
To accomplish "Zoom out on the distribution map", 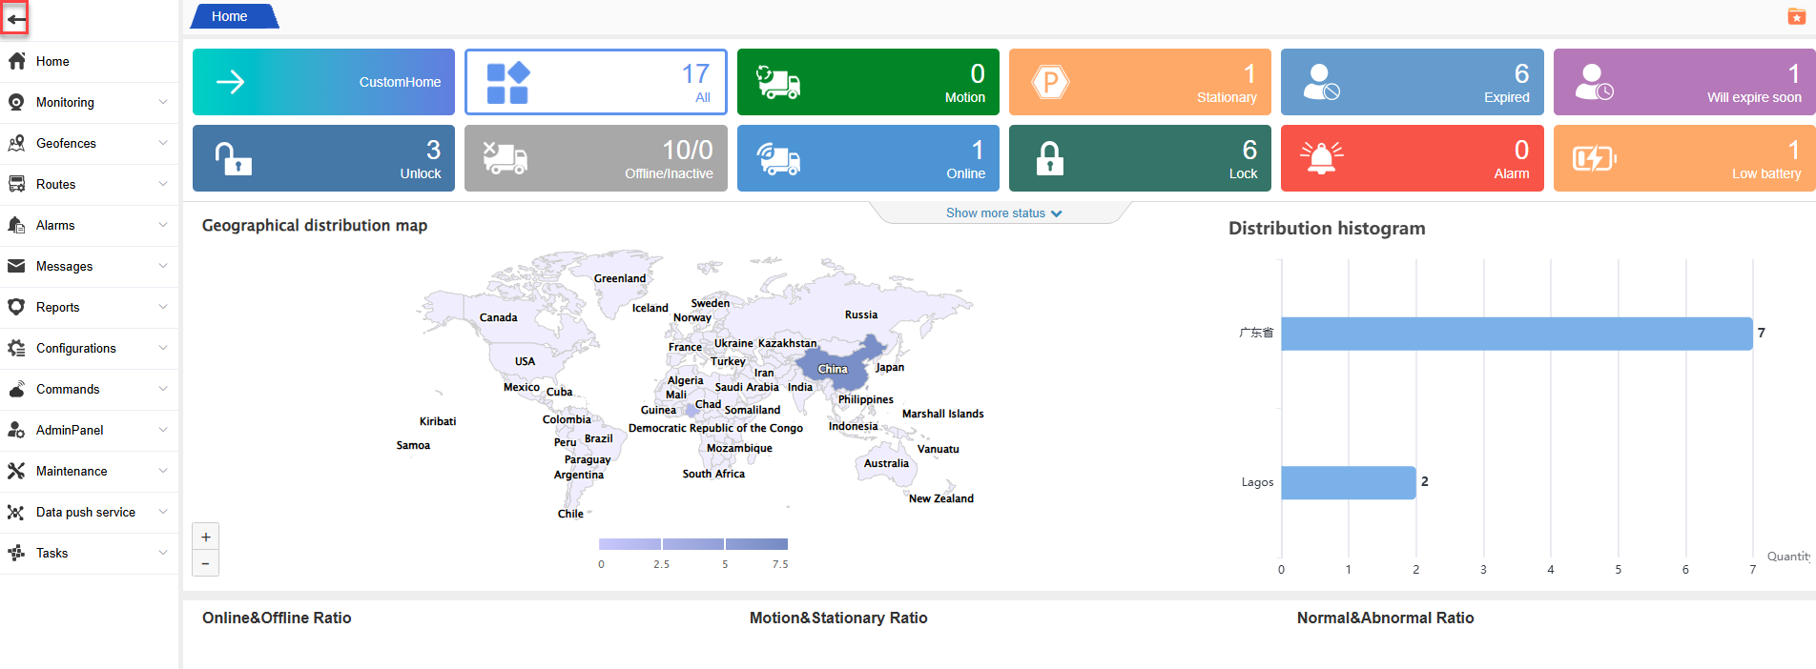I will point(206,563).
